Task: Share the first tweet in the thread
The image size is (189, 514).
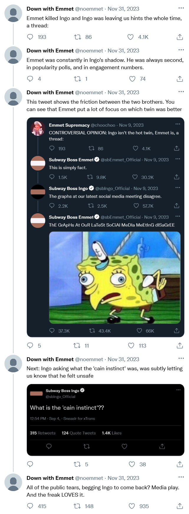Action: (180, 37)
